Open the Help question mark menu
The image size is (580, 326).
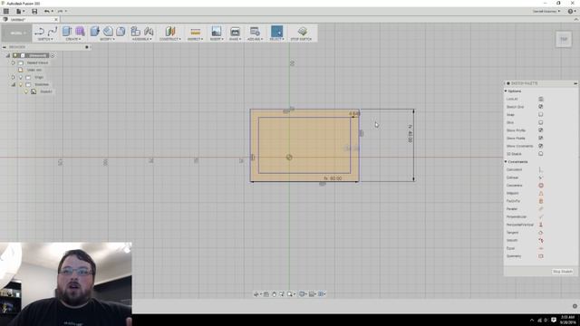[572, 12]
